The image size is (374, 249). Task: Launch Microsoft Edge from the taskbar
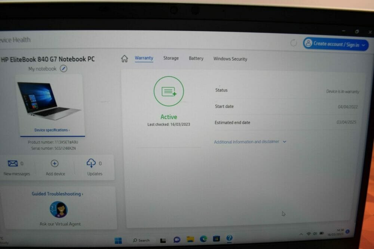point(203,239)
